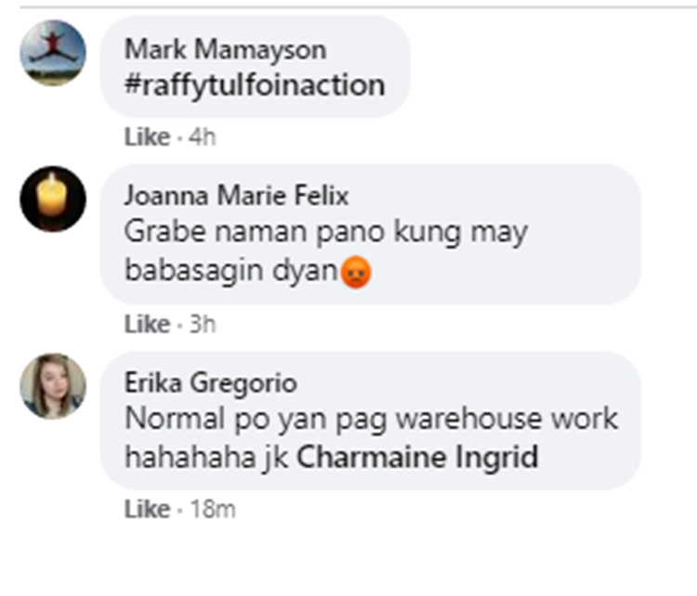
Task: Visit Mark Mamayson's profile via his name
Action: coord(226,49)
